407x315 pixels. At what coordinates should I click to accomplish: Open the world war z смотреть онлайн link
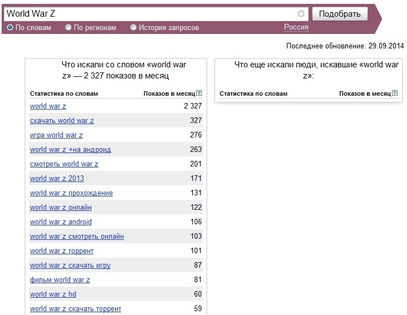(x=77, y=236)
